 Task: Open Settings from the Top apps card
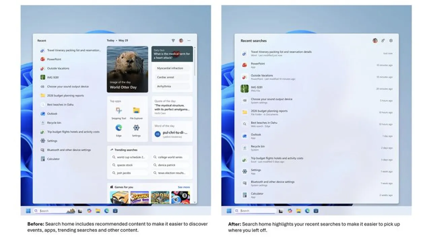click(136, 130)
